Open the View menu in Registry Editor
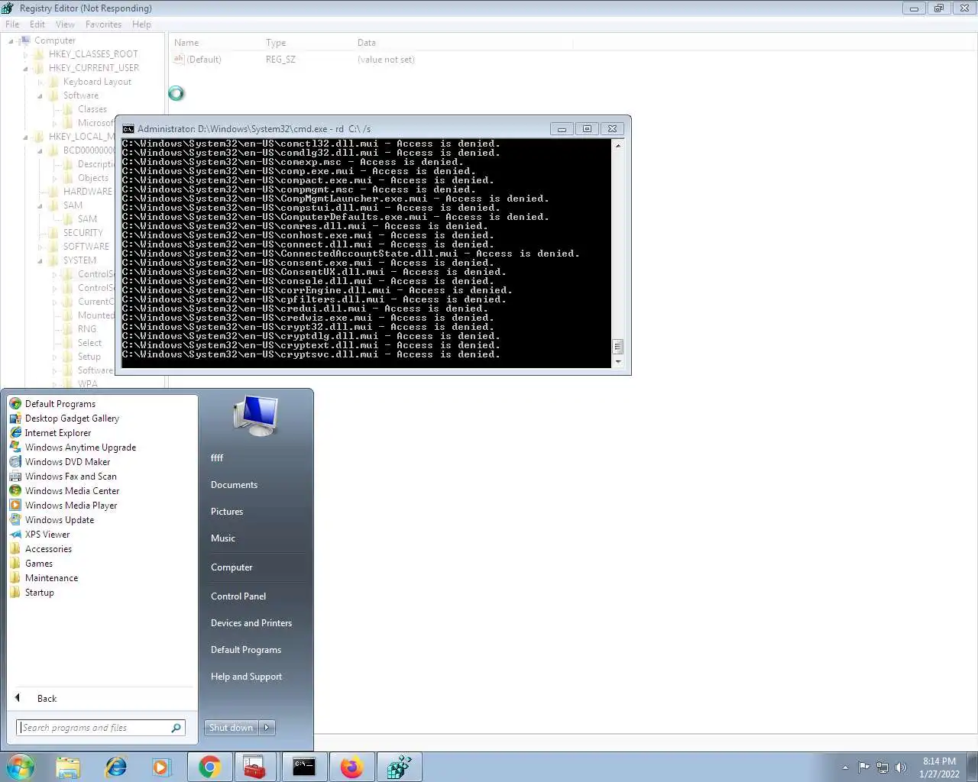The width and height of the screenshot is (978, 782). 66,24
